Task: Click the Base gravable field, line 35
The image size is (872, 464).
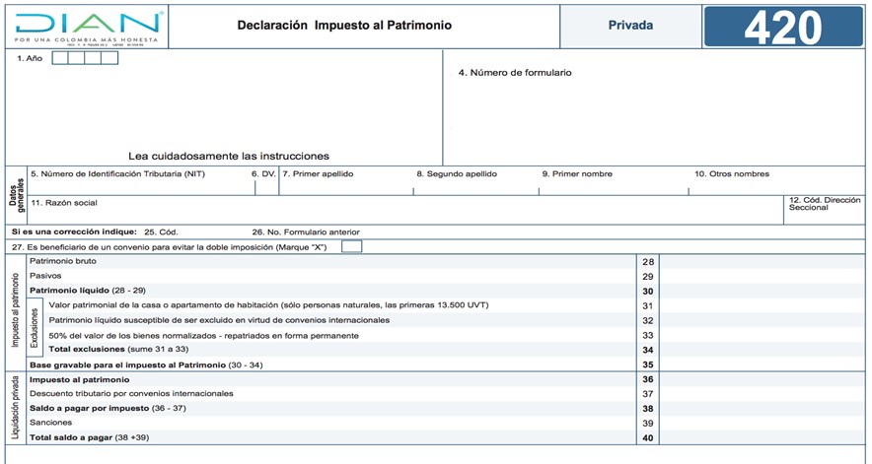Action: click(x=762, y=365)
